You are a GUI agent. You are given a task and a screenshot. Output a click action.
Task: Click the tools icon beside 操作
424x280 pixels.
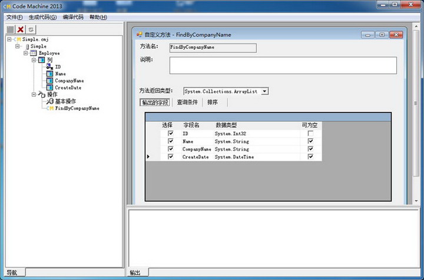coord(42,94)
